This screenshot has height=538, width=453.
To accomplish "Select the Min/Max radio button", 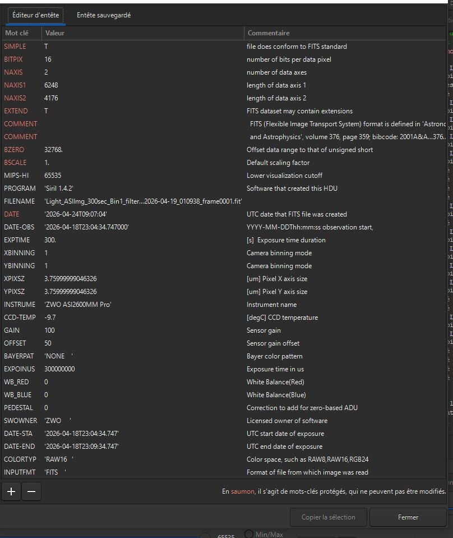I will coord(249,534).
